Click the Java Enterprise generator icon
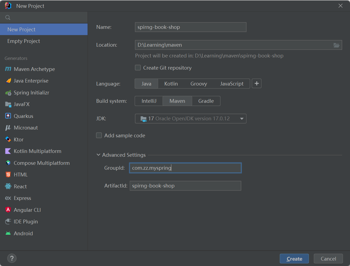350x266 pixels. pos(8,81)
